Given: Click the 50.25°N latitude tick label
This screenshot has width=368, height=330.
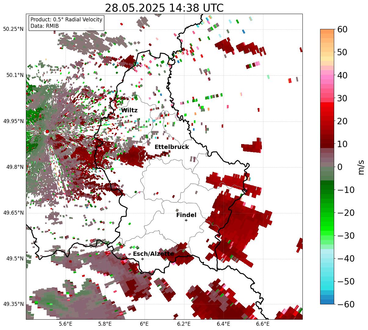Looking at the screenshot, I should [13, 29].
